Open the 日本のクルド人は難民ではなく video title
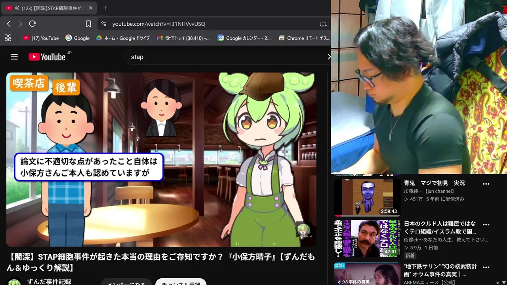Viewport: 507px width, 285px height. pyautogui.click(x=440, y=228)
